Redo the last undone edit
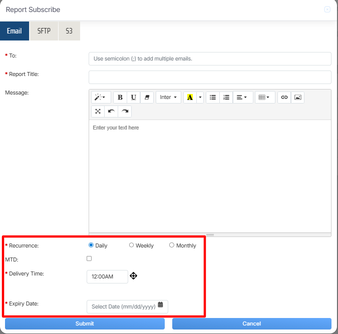This screenshot has height=334, width=338. [x=125, y=111]
